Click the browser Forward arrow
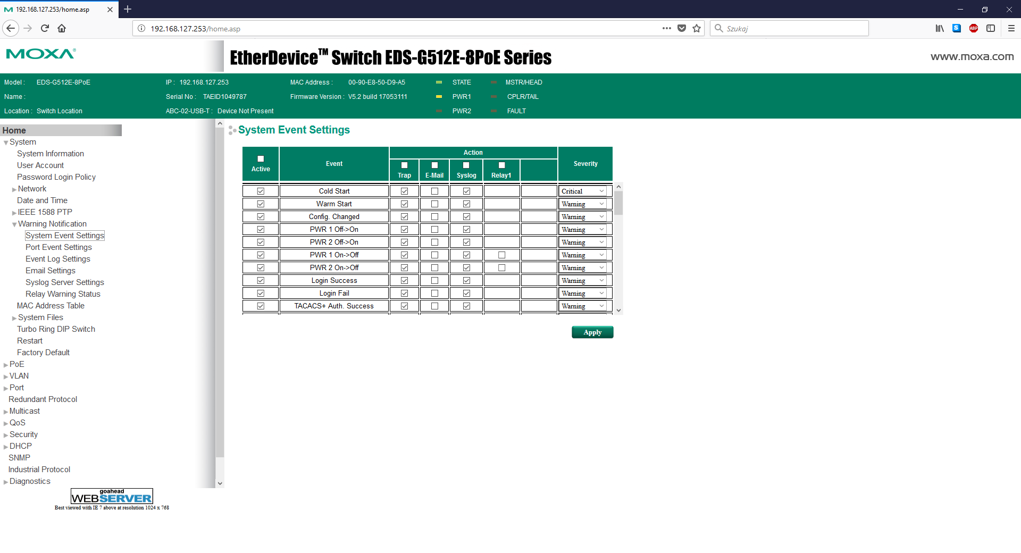 tap(28, 28)
